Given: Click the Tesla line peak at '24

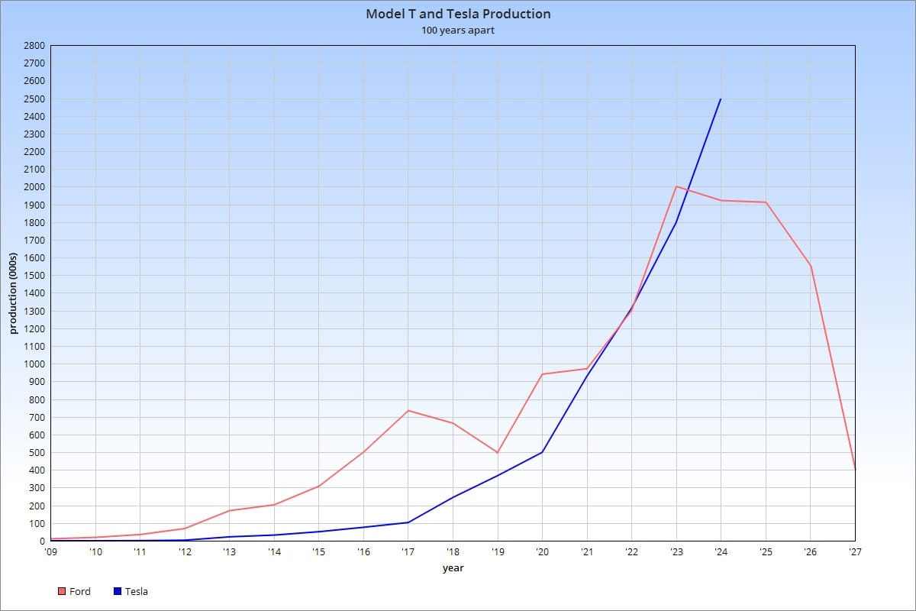Looking at the screenshot, I should tap(721, 99).
